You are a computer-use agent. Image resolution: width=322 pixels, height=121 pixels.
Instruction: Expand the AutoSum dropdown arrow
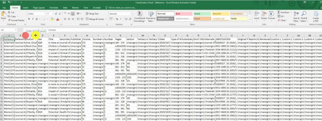click(x=291, y=12)
